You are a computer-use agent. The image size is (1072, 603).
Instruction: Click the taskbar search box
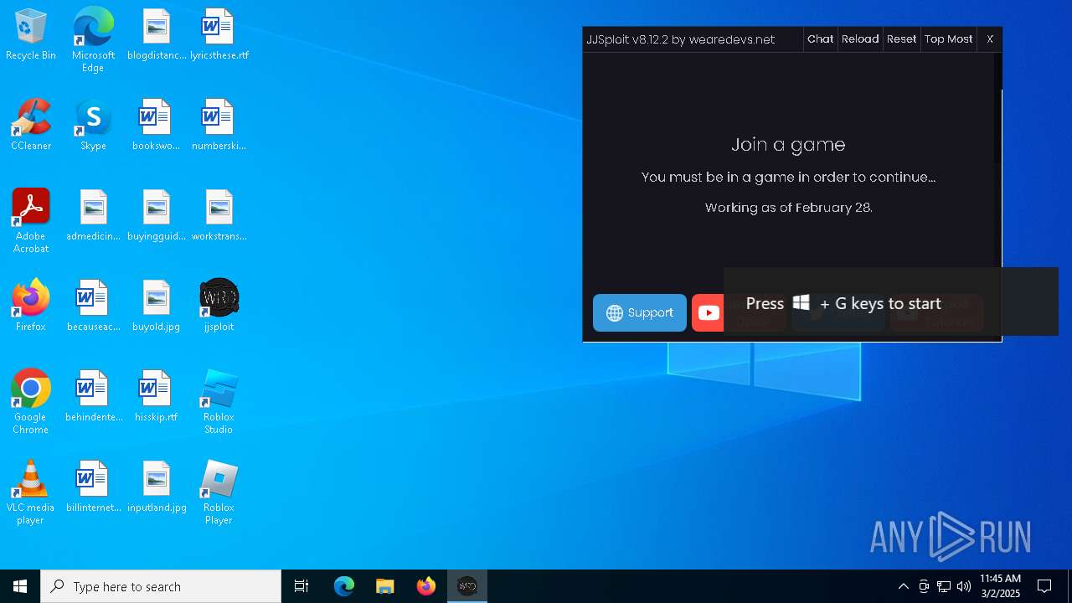pos(161,586)
